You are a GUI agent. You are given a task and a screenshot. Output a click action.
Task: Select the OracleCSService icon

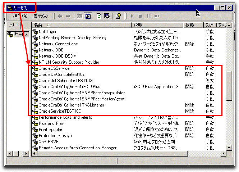35,68
